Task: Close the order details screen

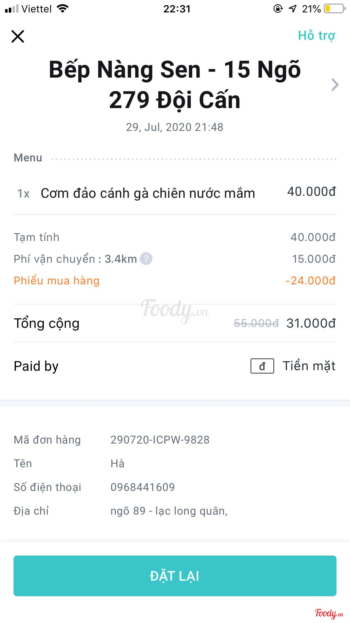Action: pos(18,36)
